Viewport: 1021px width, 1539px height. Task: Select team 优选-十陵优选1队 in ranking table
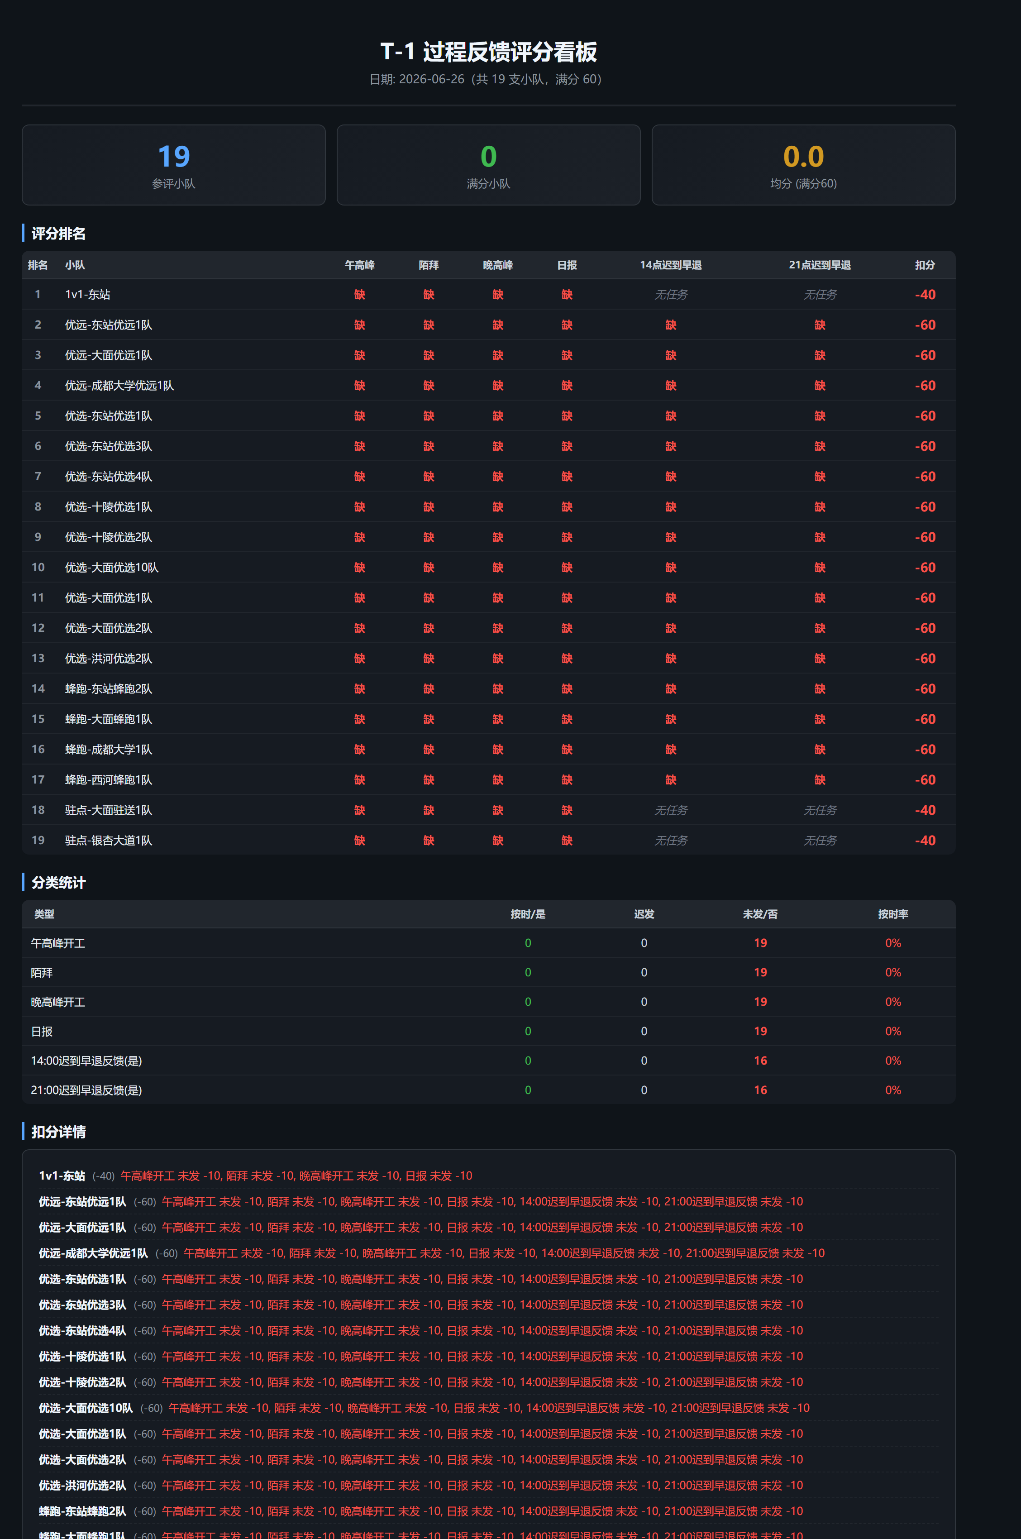click(x=109, y=507)
